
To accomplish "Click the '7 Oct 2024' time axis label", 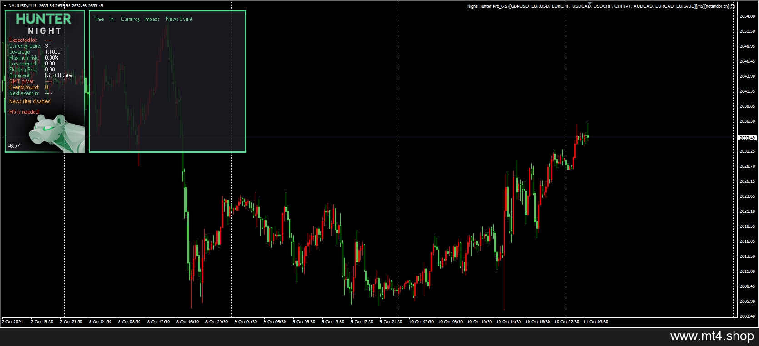I will click(12, 322).
